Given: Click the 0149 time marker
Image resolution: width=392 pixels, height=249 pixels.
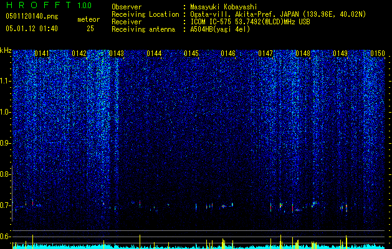Looking at the screenshot, I should (x=340, y=54).
